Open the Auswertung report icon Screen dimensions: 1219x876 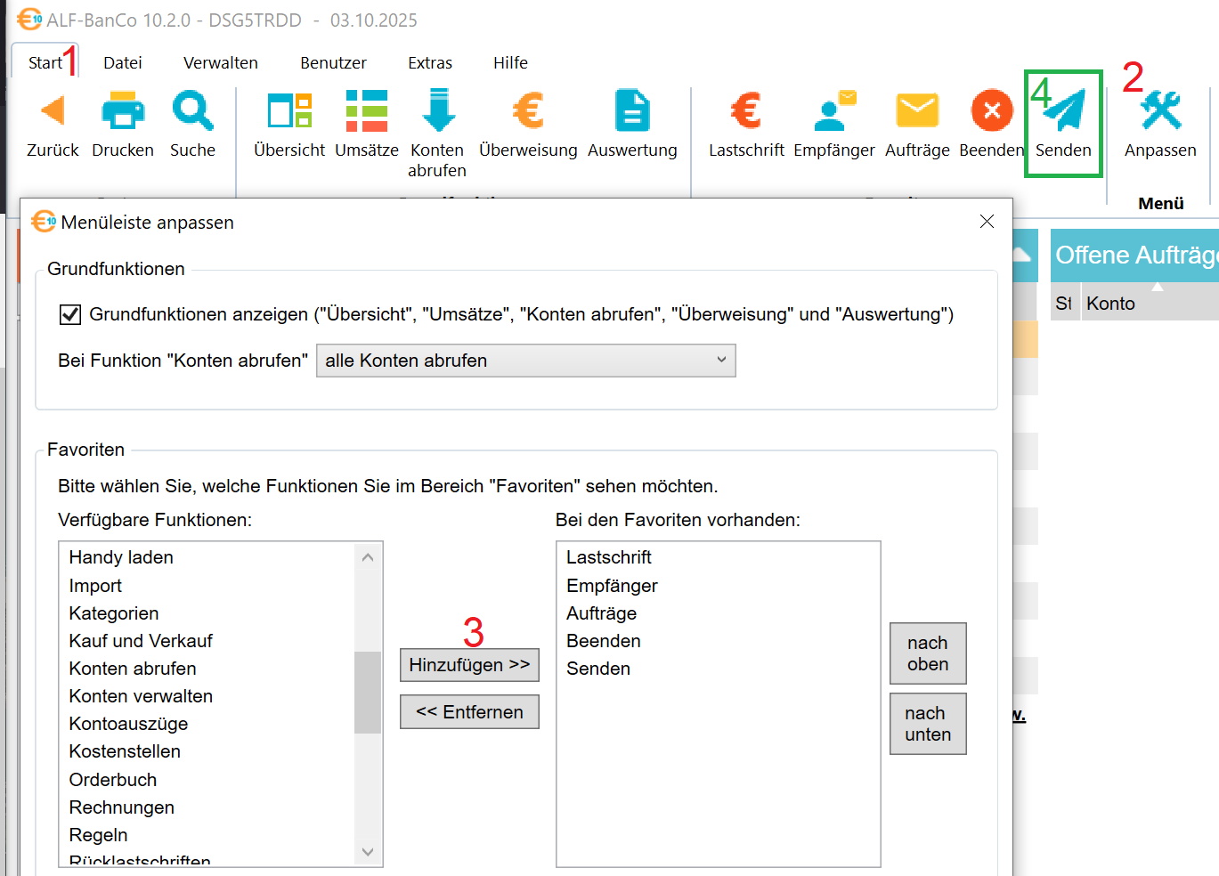[x=632, y=112]
